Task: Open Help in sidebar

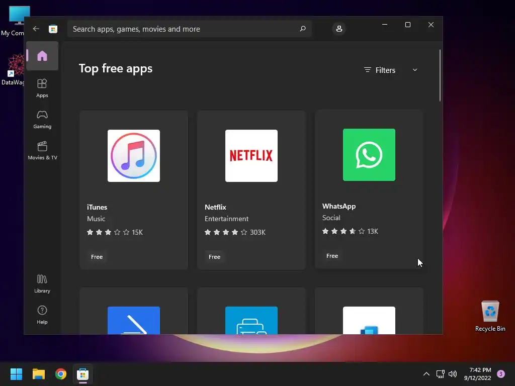Action: point(42,315)
